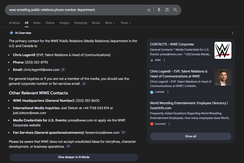The image size is (244, 163).
Task: Click the email joel.zietcer@wwe.com
Action: coord(30,113)
